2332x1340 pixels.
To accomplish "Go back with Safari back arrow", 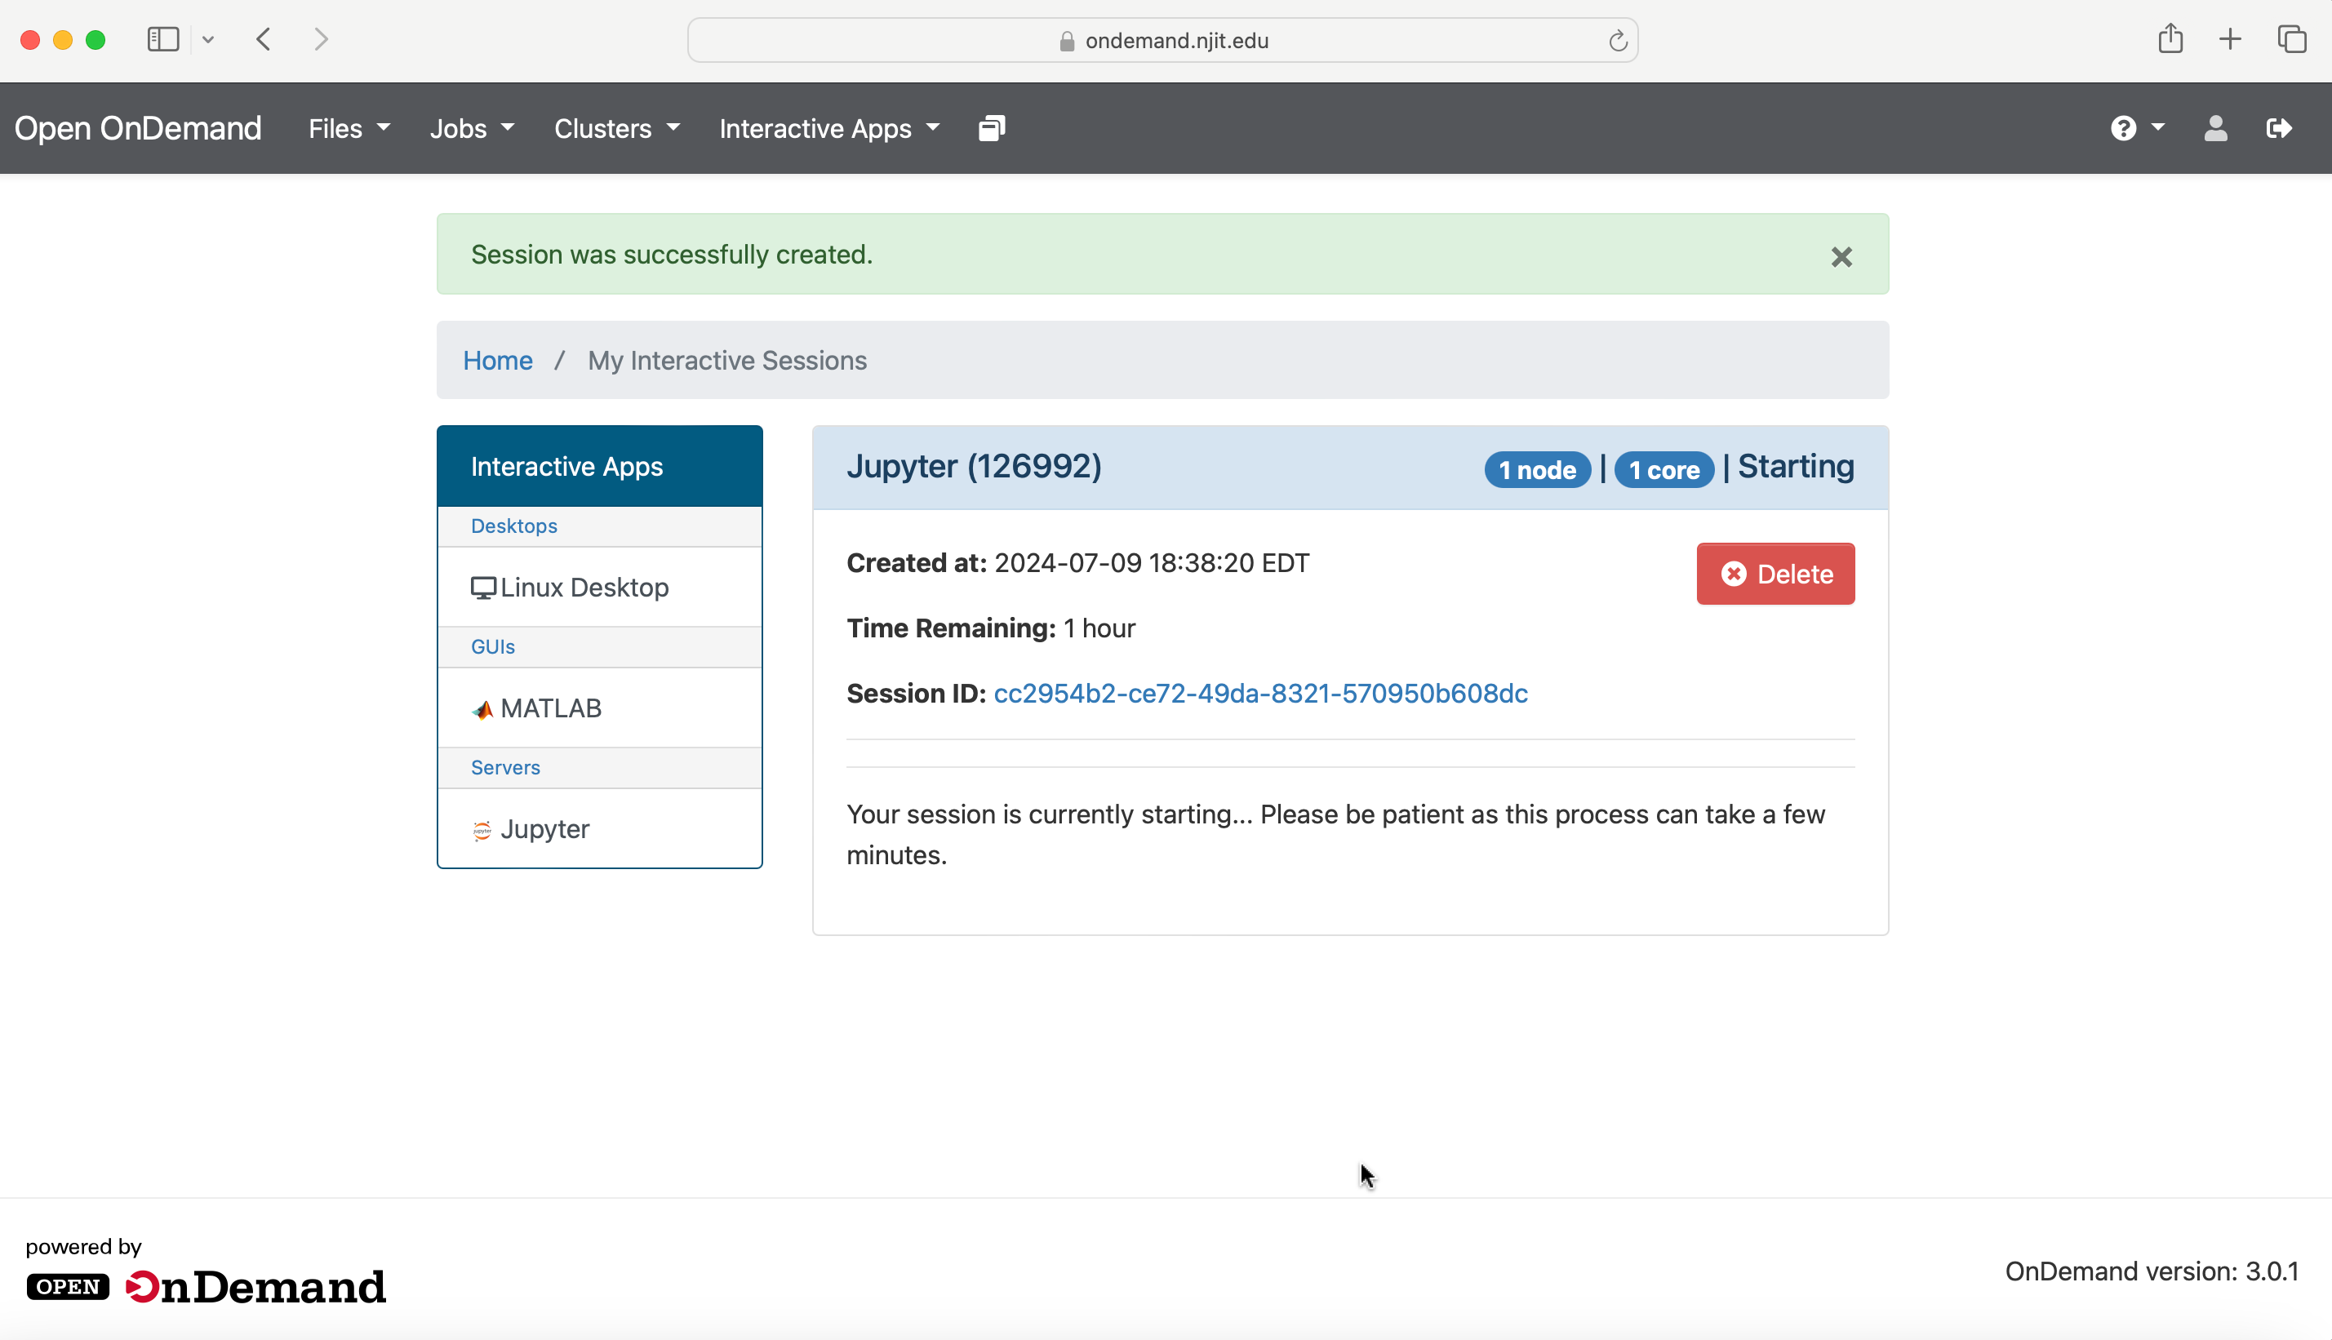I will tap(264, 39).
